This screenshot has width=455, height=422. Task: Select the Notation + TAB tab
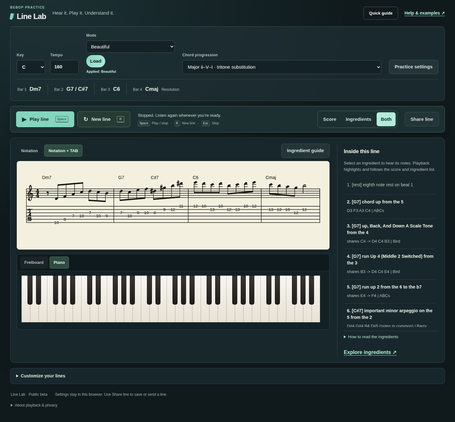pyautogui.click(x=63, y=151)
